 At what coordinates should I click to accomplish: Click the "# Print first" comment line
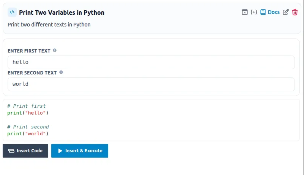[x=27, y=106]
